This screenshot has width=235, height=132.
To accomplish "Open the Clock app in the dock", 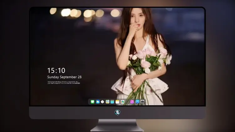I will pyautogui.click(x=102, y=102).
